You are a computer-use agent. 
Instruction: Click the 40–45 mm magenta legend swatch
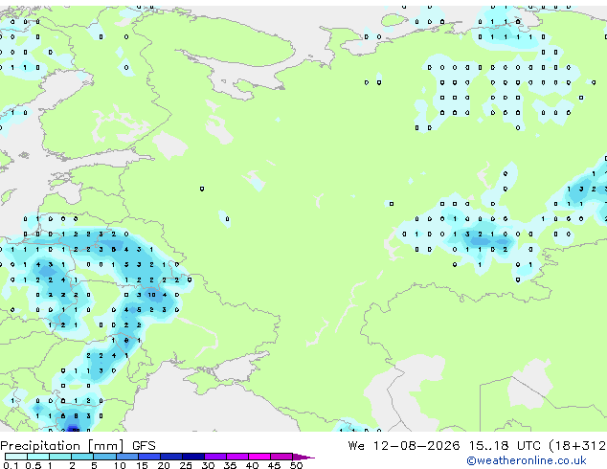point(259,457)
